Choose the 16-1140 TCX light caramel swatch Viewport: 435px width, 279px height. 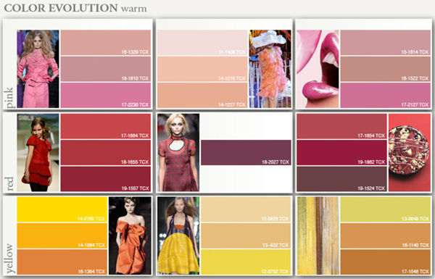[x=386, y=236]
